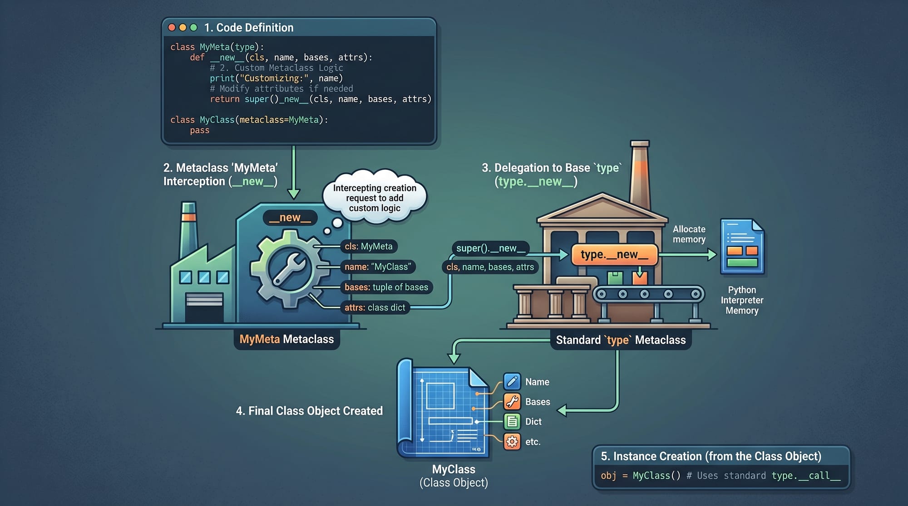Click the 'class MyClass(metaclass=MyMeta):' line

click(249, 120)
